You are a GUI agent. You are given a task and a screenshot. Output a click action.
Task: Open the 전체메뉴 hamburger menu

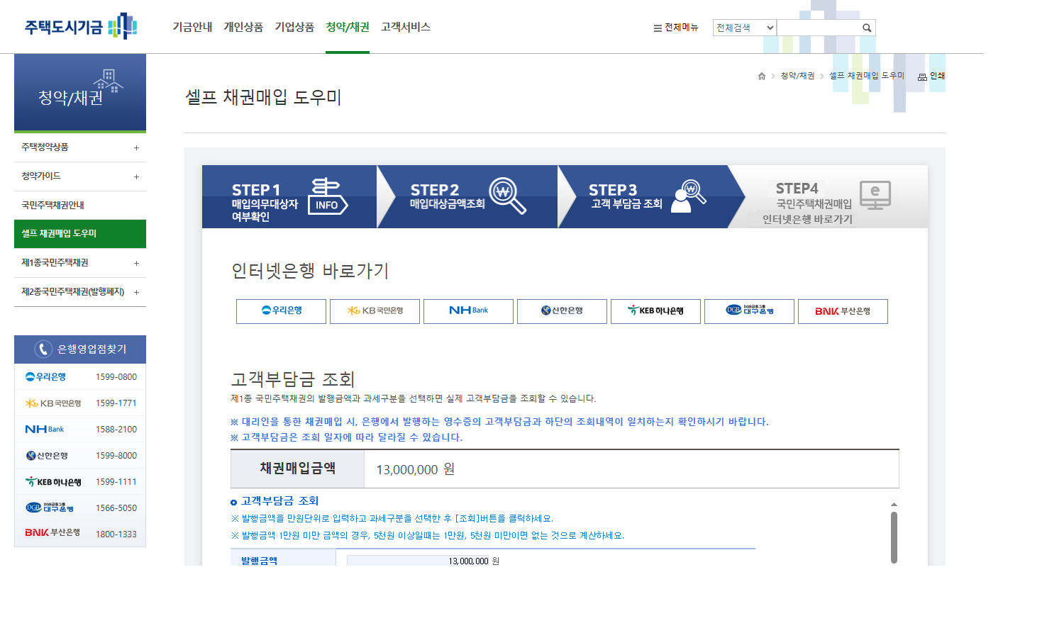click(656, 27)
